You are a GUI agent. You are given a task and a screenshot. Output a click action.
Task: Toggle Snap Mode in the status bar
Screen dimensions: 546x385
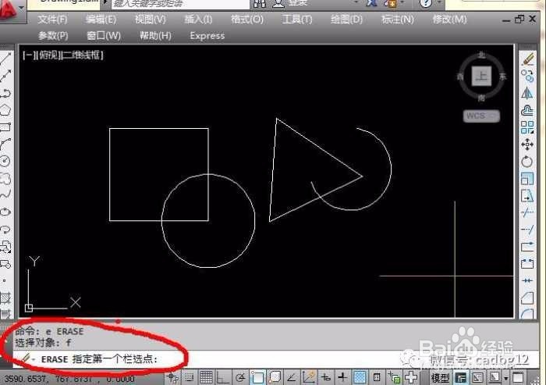tap(189, 377)
